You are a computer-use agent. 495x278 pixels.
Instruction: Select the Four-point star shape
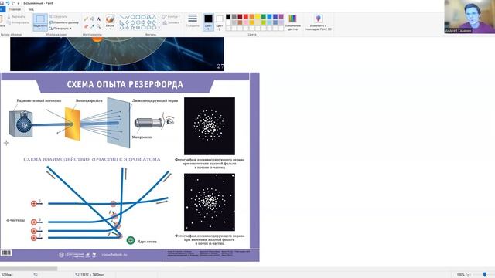127,28
